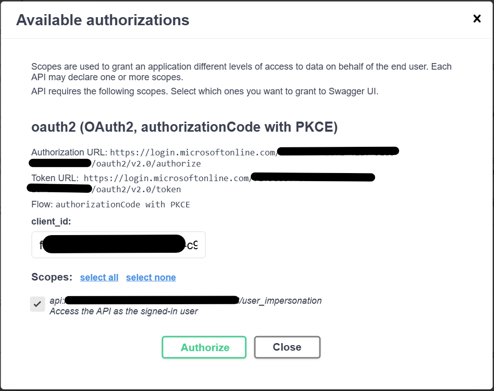Click the Authorization URL login.microsoftonline.com text
Screen dimensions: 494x391
194,152
